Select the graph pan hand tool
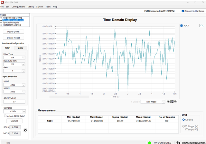This screenshot has height=144, width=206. [175, 102]
